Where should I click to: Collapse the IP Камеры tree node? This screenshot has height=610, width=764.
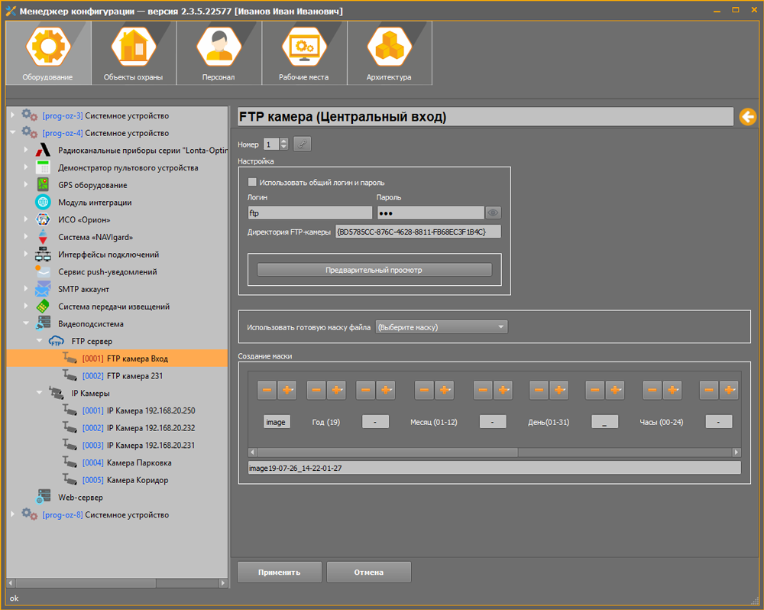(x=40, y=394)
